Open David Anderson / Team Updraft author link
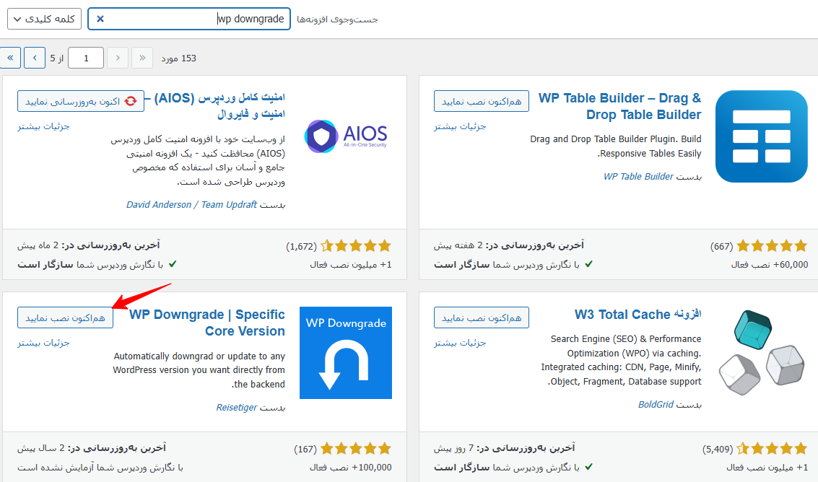818x482 pixels. 191,204
